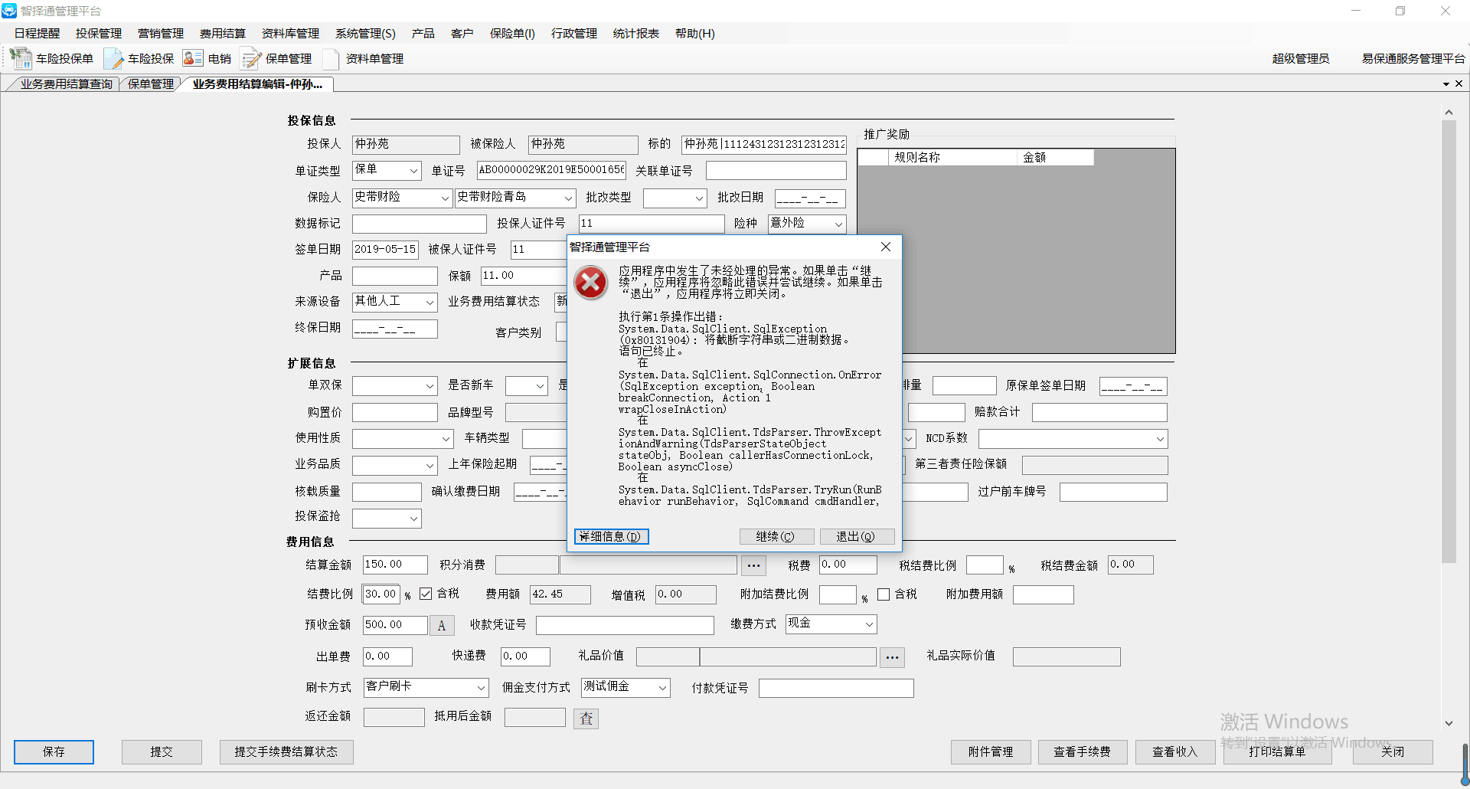Click the 收款凭证号 input field

[x=625, y=625]
